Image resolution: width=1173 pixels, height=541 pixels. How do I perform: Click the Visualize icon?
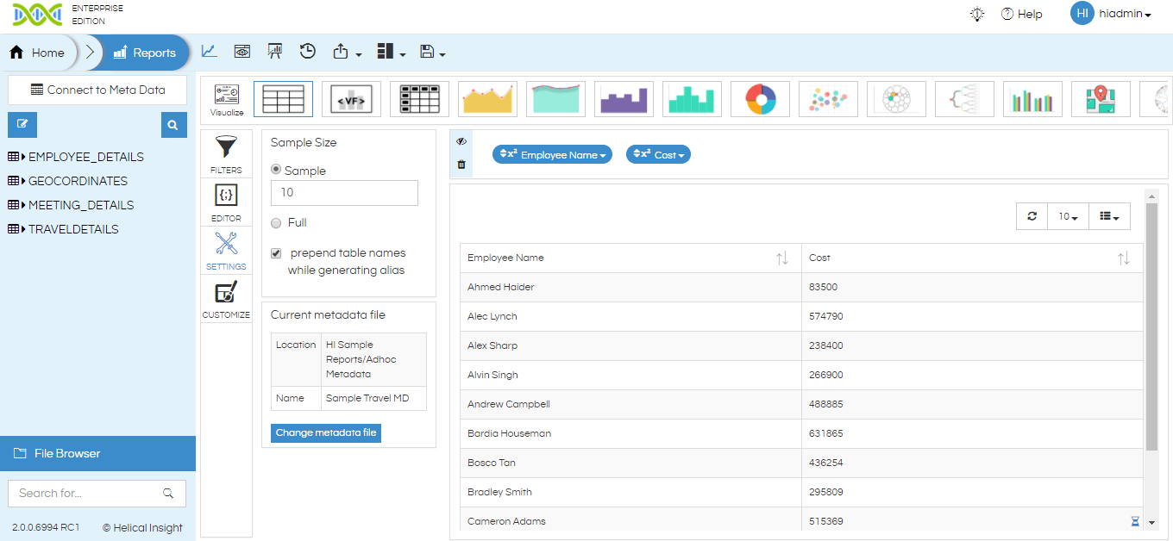tap(227, 100)
